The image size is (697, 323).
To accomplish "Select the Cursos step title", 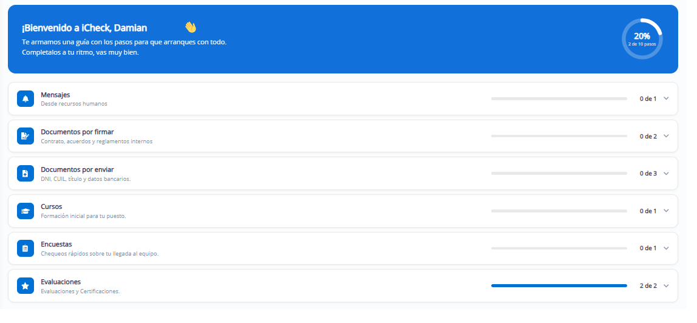I will pyautogui.click(x=52, y=206).
